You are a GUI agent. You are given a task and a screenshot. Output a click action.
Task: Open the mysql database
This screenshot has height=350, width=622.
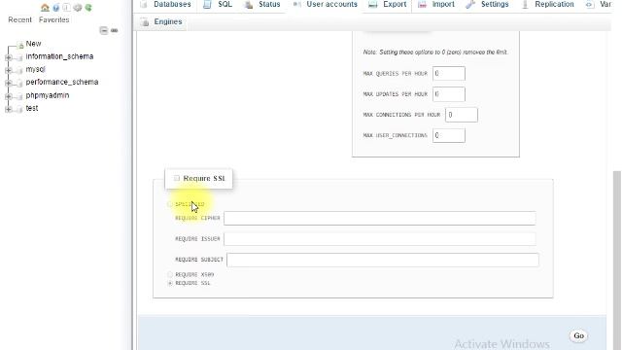click(35, 69)
